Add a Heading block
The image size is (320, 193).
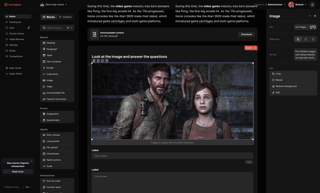(x=57, y=43)
